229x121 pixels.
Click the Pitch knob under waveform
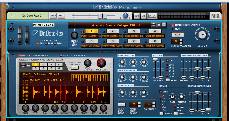click(35, 108)
